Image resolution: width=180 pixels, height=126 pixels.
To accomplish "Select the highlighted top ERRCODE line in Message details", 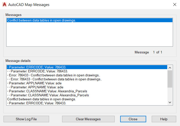I will point(37,67).
